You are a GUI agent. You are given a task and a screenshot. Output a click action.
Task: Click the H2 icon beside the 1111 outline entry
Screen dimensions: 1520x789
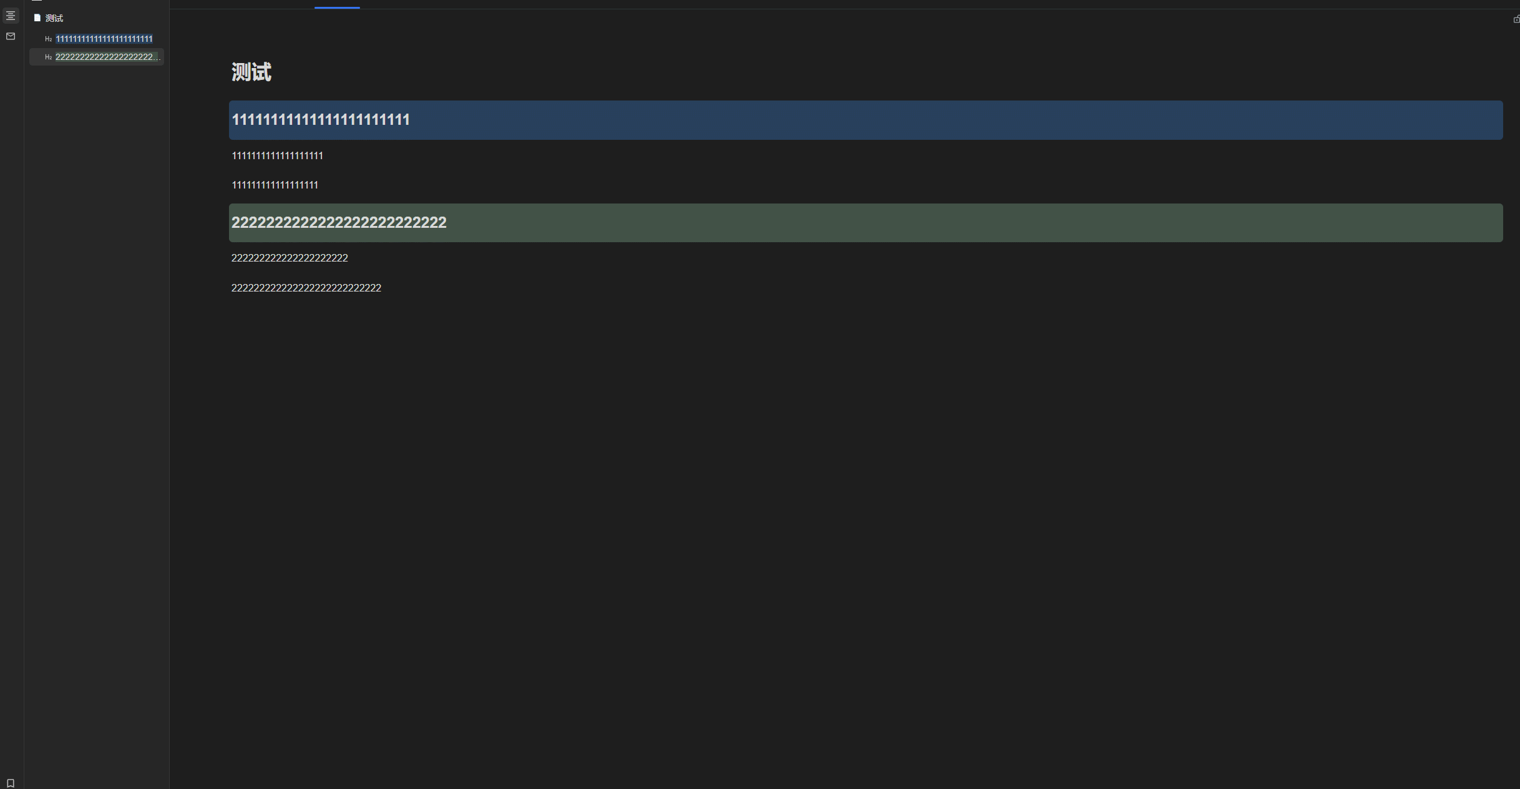[x=49, y=39]
